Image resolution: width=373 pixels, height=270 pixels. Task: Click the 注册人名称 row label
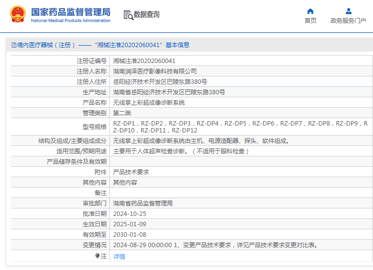[92, 71]
